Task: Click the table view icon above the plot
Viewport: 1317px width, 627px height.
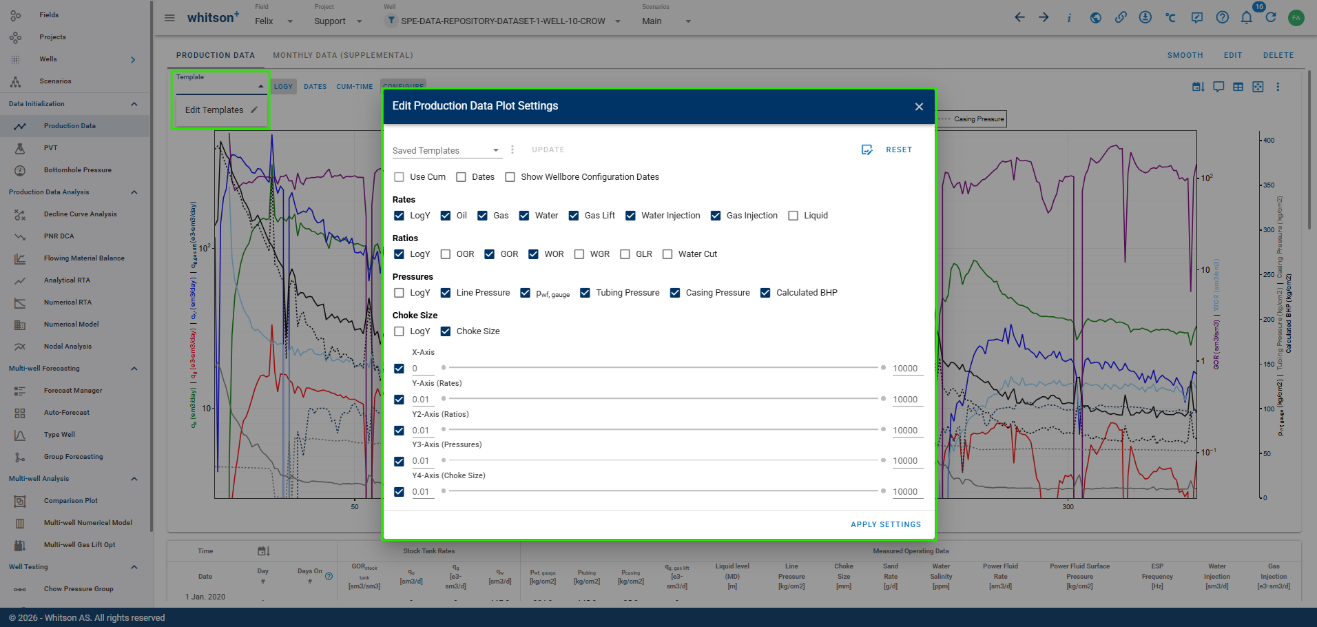Action: [x=1238, y=87]
